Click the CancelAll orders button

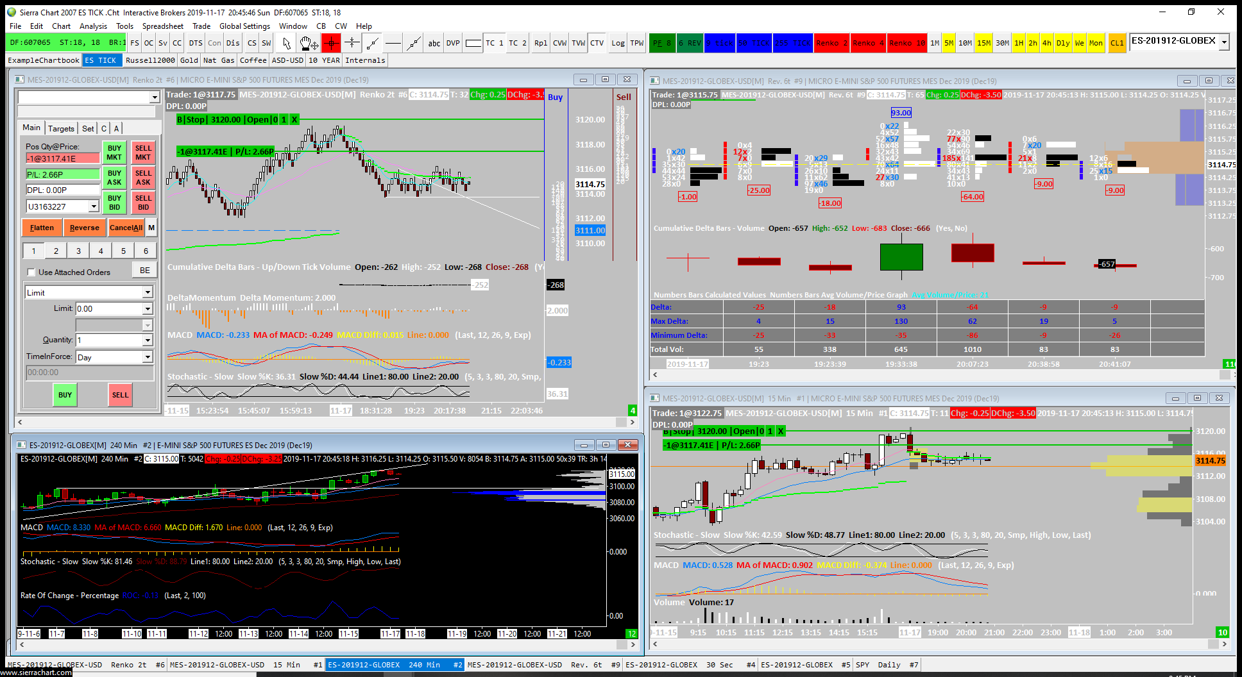pyautogui.click(x=126, y=228)
